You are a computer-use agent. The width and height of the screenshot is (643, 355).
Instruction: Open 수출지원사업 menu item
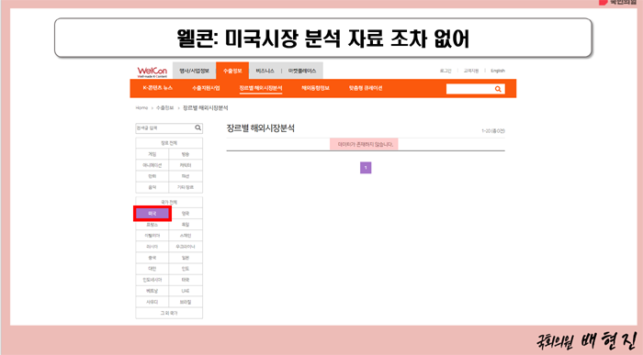206,88
